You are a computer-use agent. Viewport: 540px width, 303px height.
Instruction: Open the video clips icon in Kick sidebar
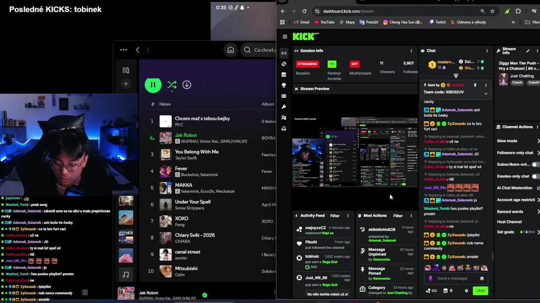(284, 96)
